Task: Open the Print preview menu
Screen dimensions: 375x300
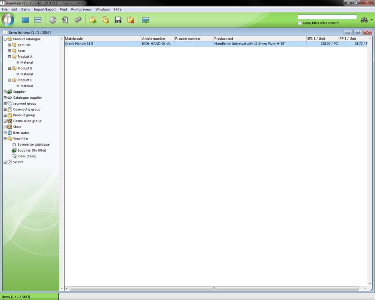Action: click(x=81, y=9)
